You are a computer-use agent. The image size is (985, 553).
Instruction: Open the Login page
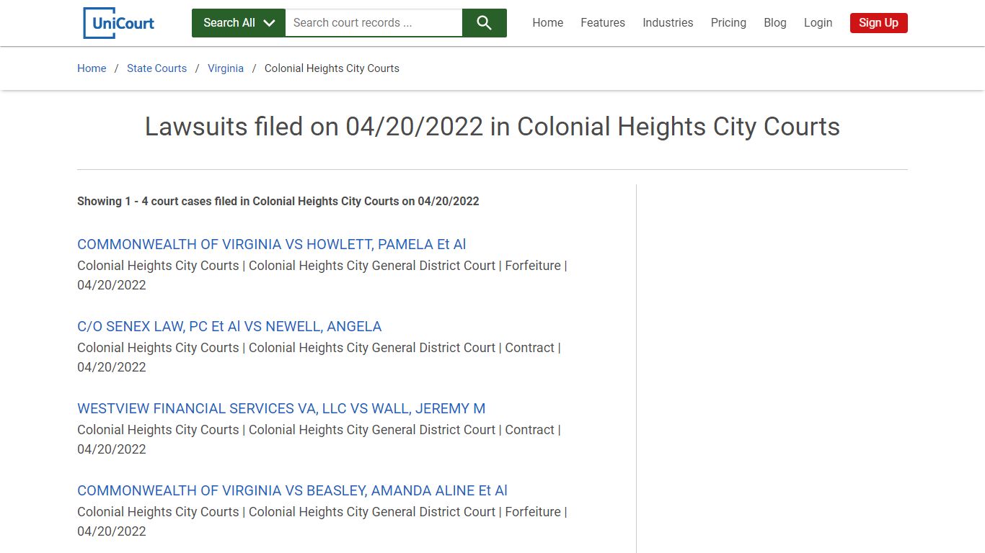(818, 23)
